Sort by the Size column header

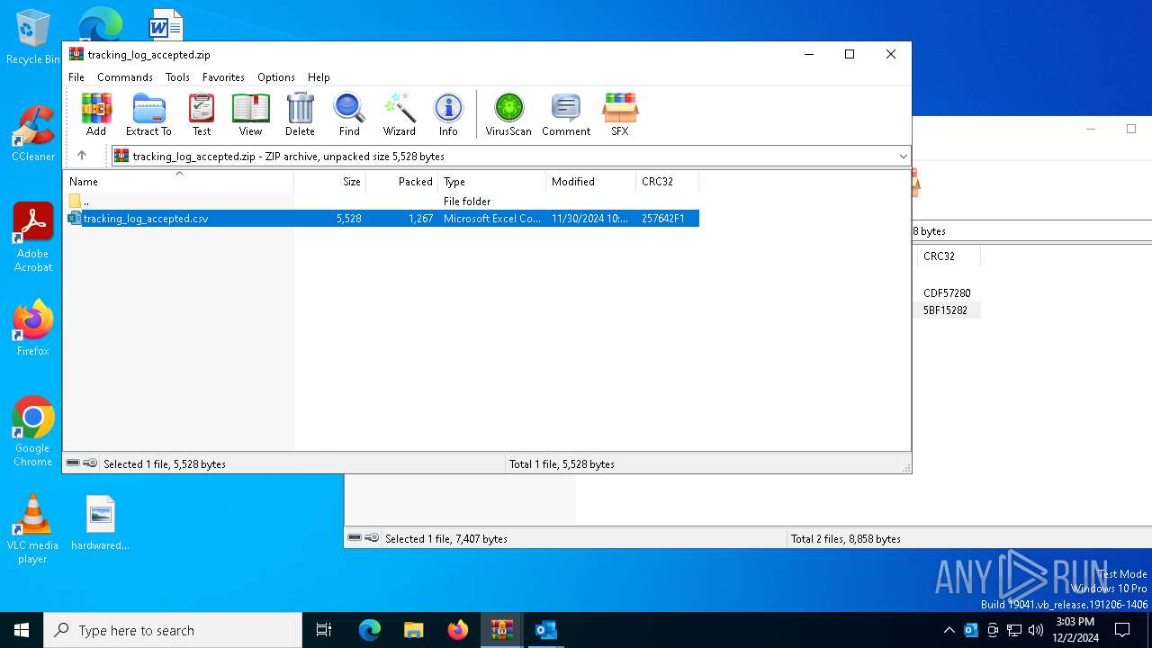329,182
